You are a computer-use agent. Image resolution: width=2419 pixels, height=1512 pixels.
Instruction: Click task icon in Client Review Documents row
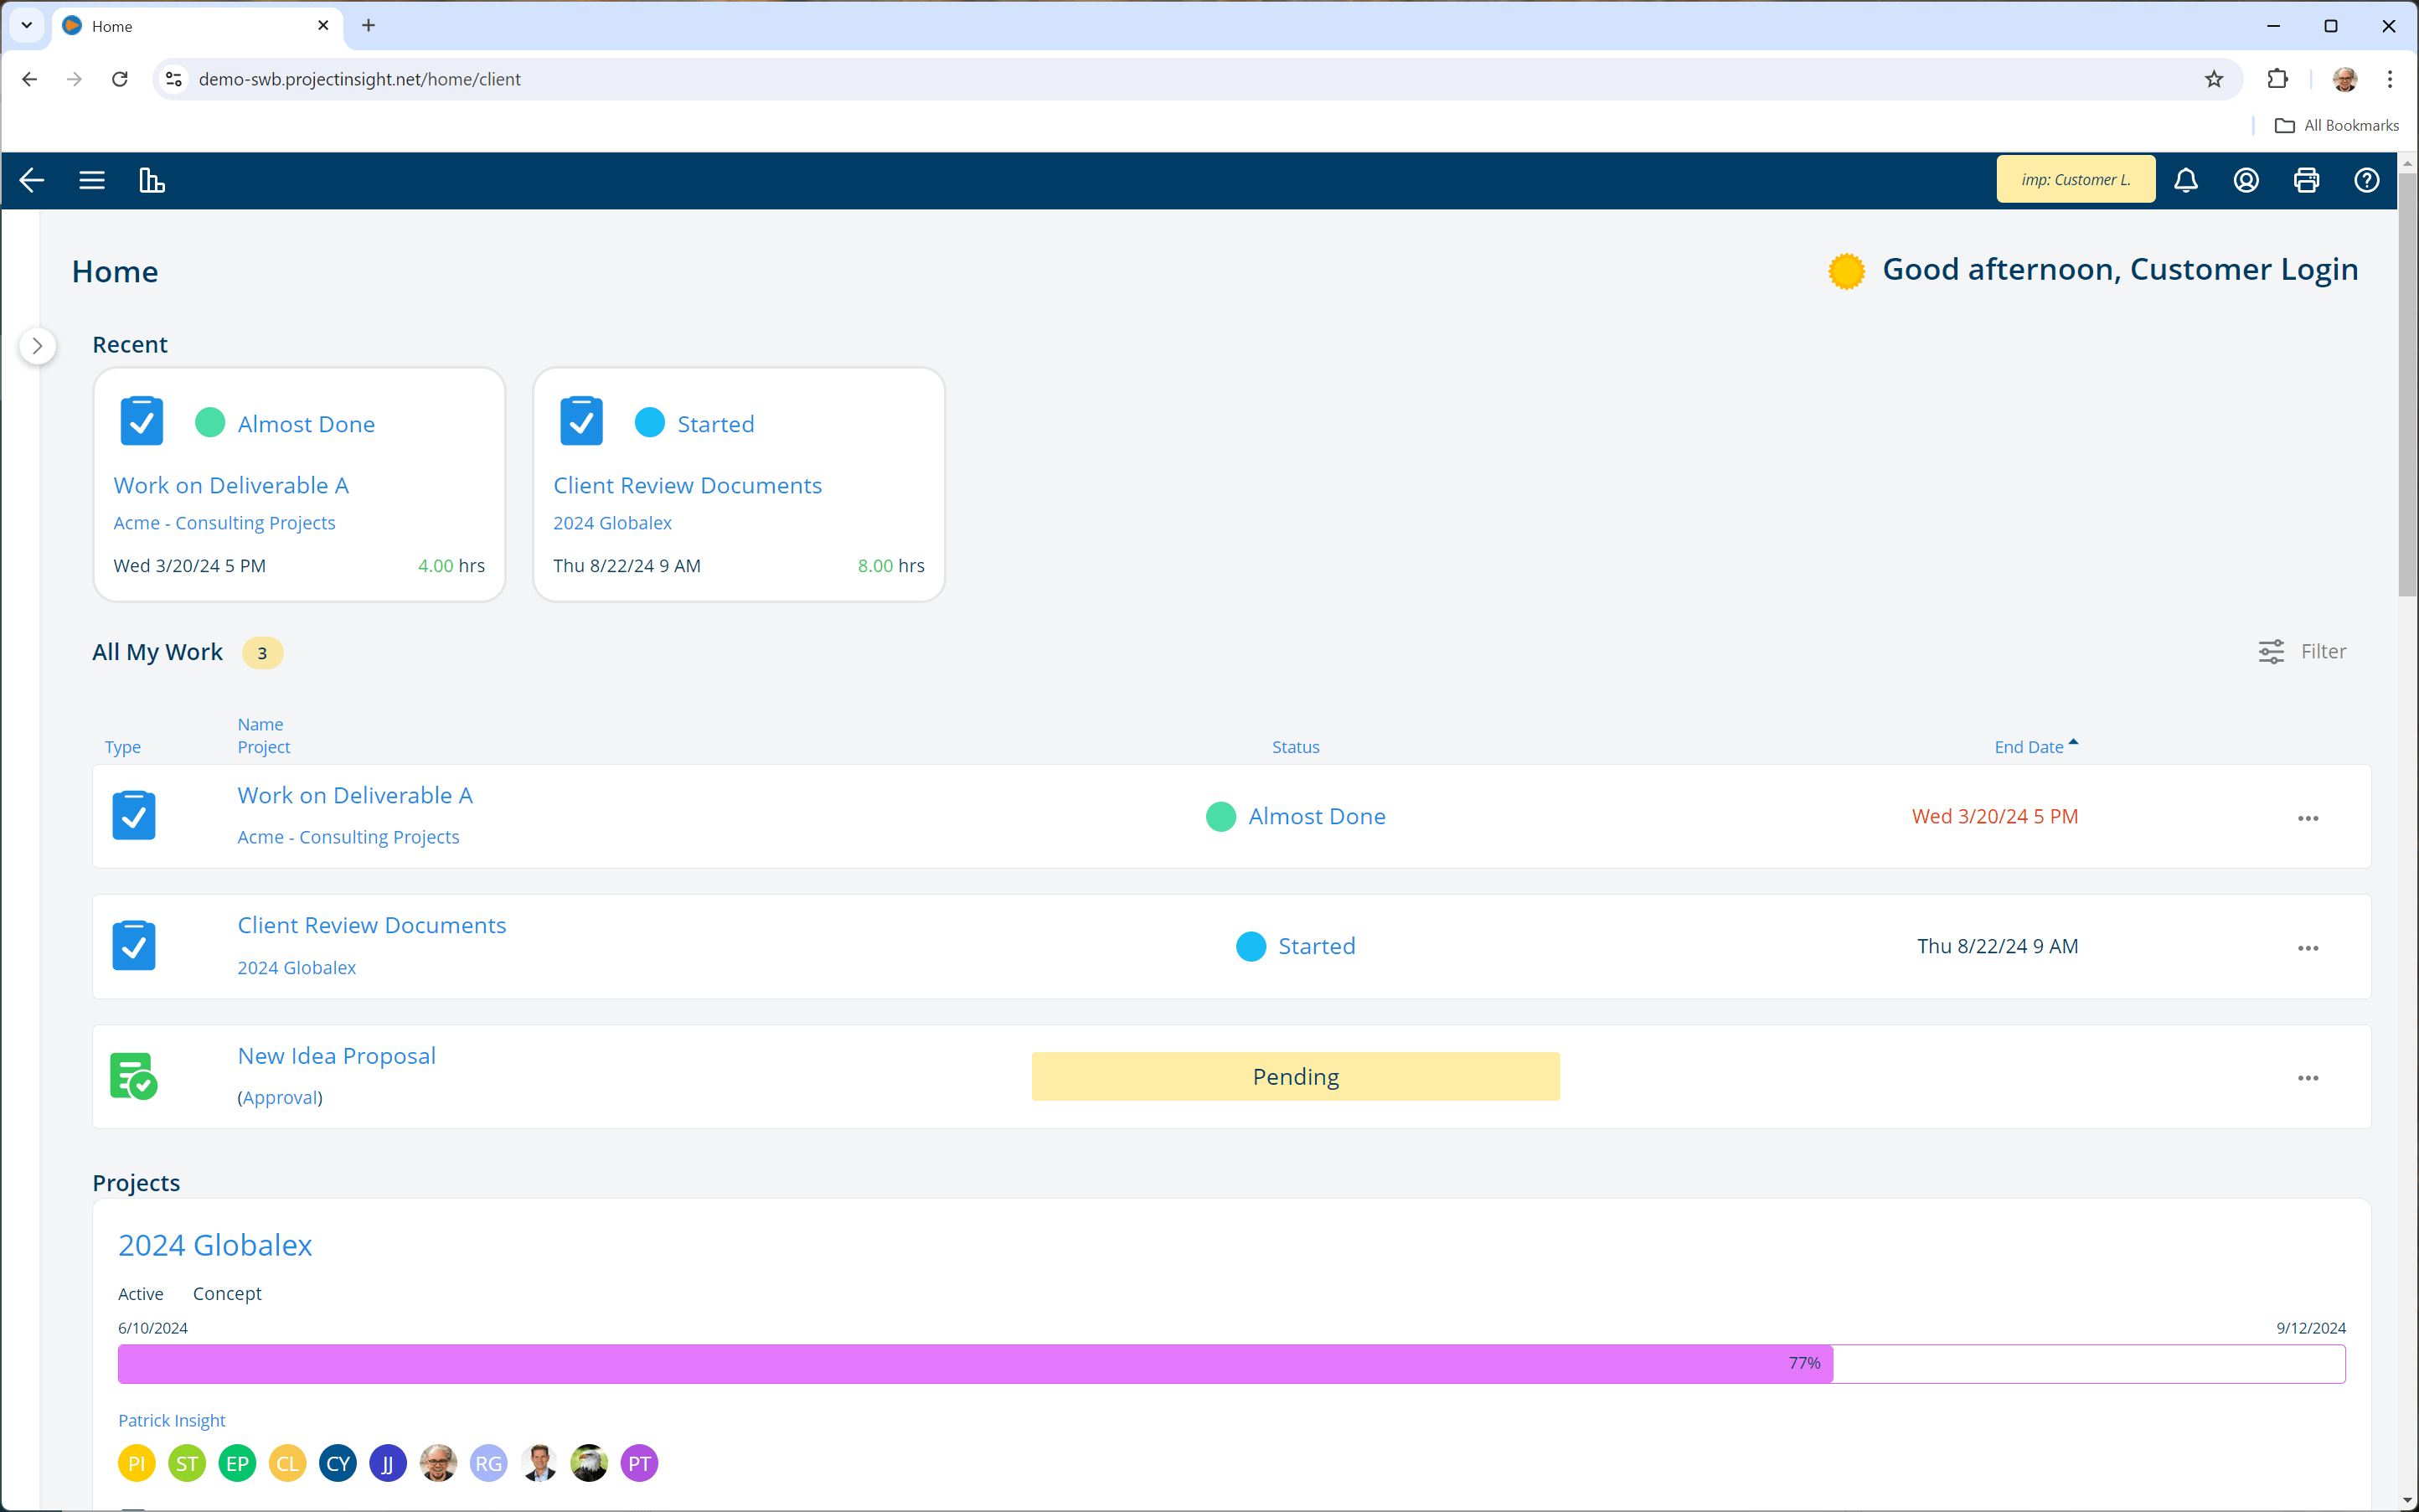[x=134, y=945]
